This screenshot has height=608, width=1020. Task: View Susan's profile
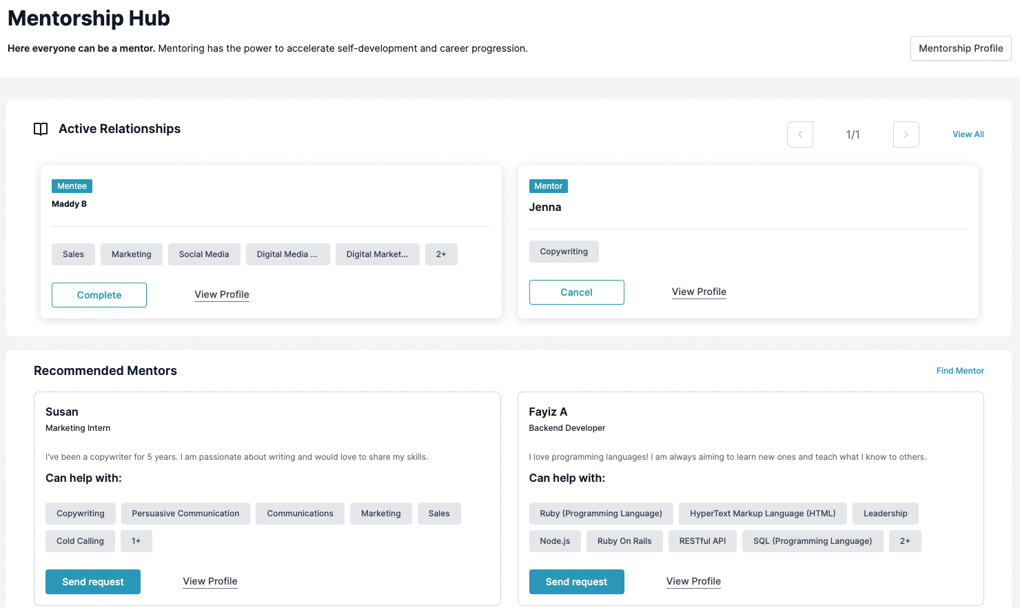point(210,581)
